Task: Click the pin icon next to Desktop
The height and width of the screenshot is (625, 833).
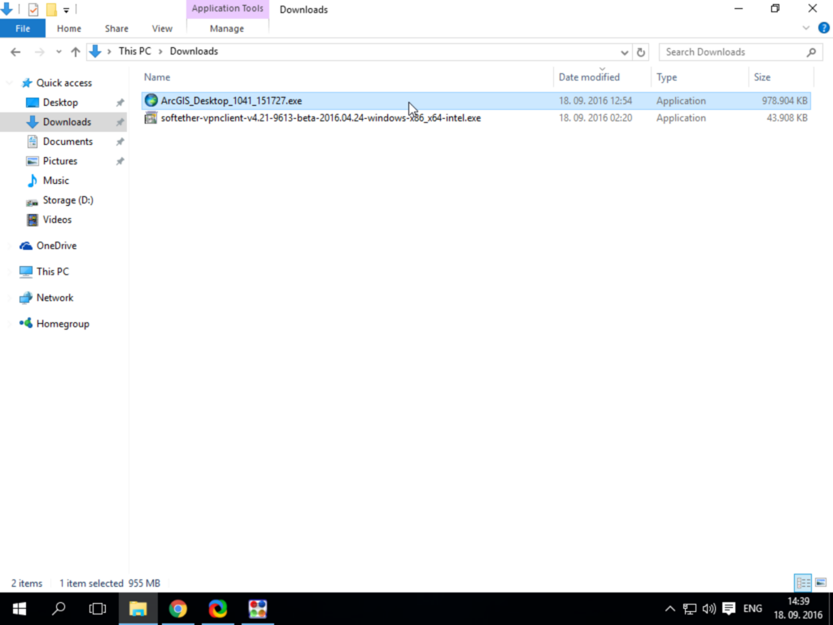Action: pos(120,103)
